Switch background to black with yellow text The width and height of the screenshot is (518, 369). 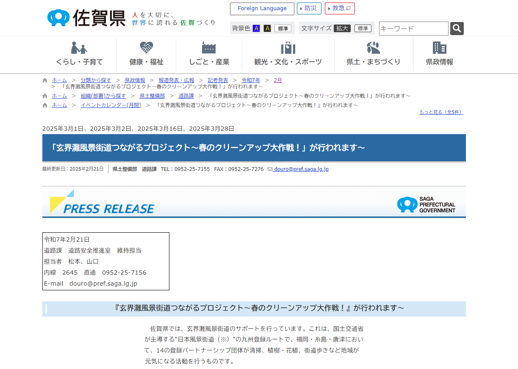click(267, 28)
